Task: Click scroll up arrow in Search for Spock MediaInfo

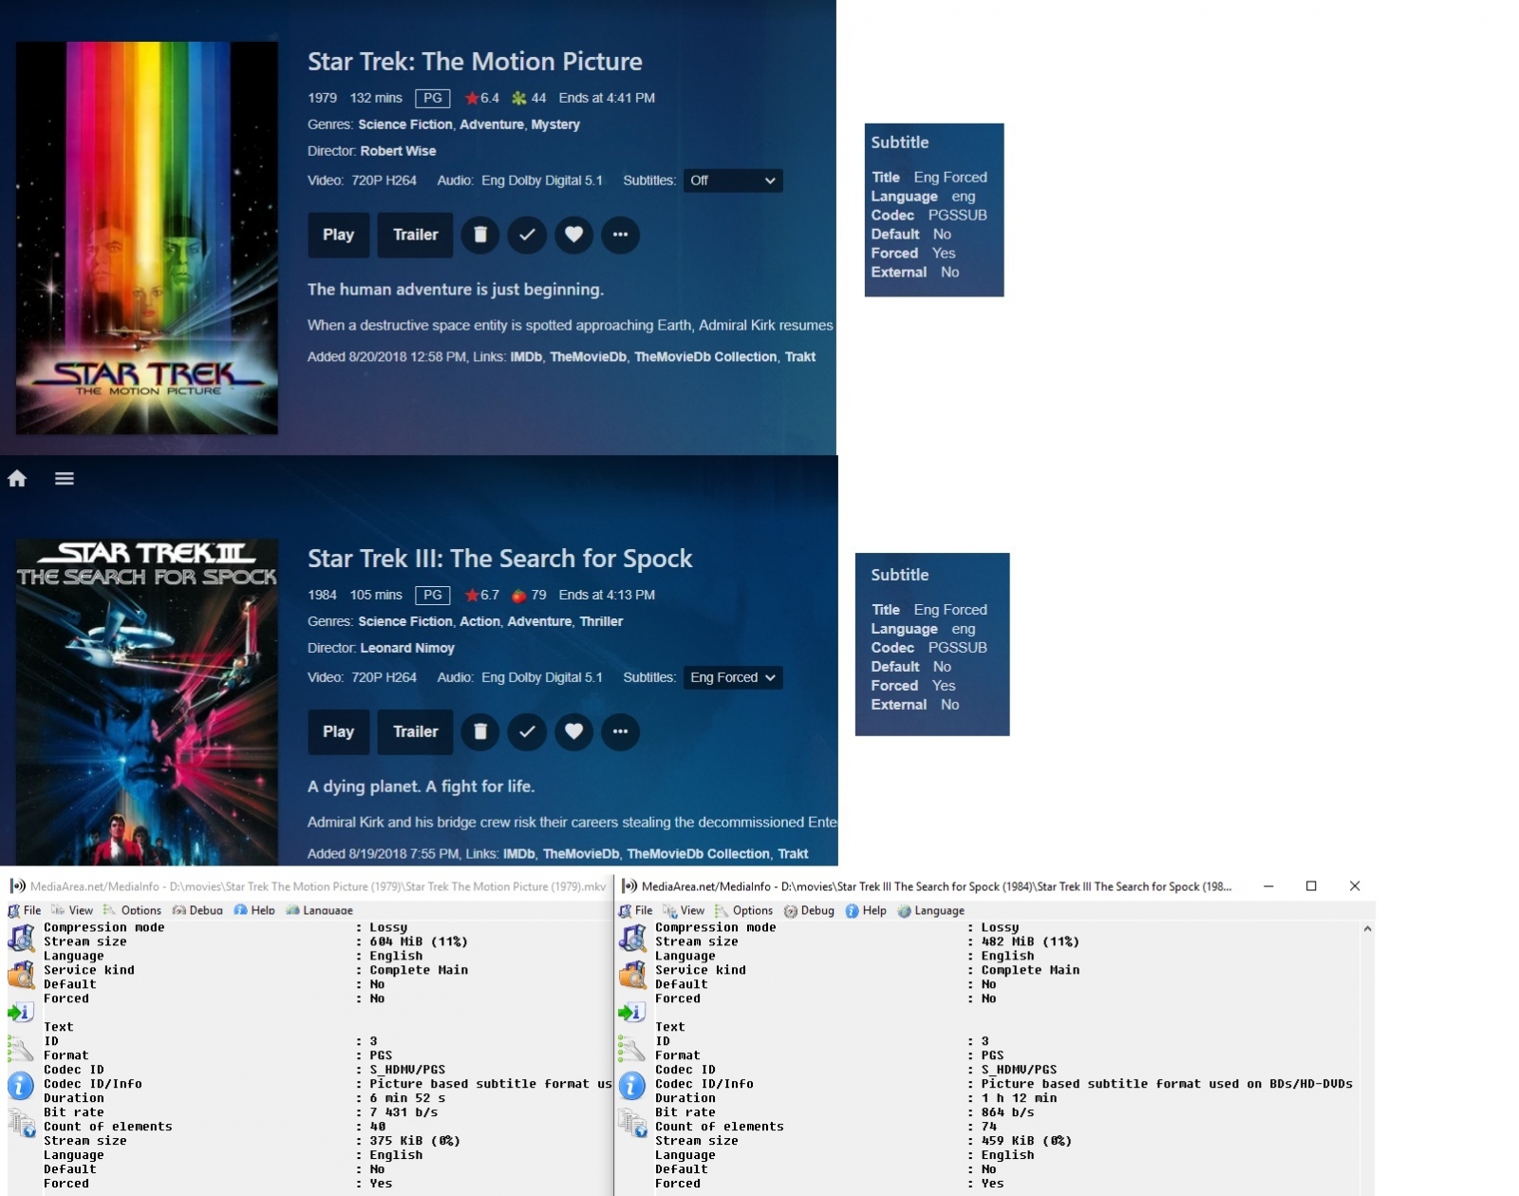Action: [1367, 929]
